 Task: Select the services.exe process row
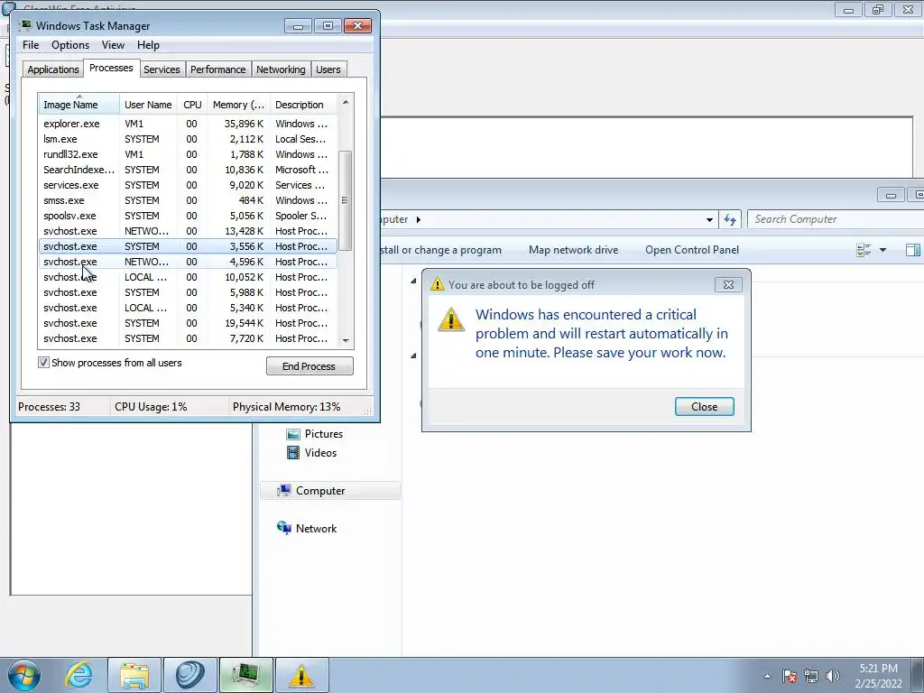click(x=188, y=185)
